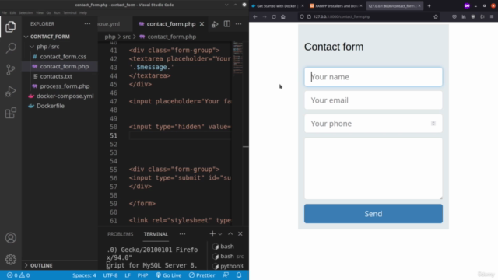498x280 pixels.
Task: Click the errors and warnings status indicator
Action: (x=18, y=275)
